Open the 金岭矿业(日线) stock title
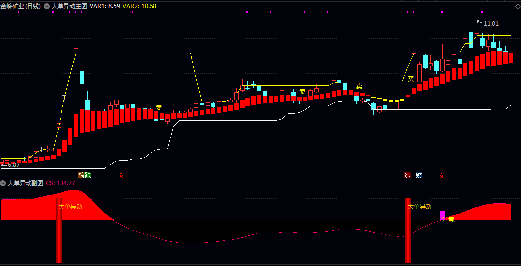This screenshot has width=521, height=266. coord(21,6)
